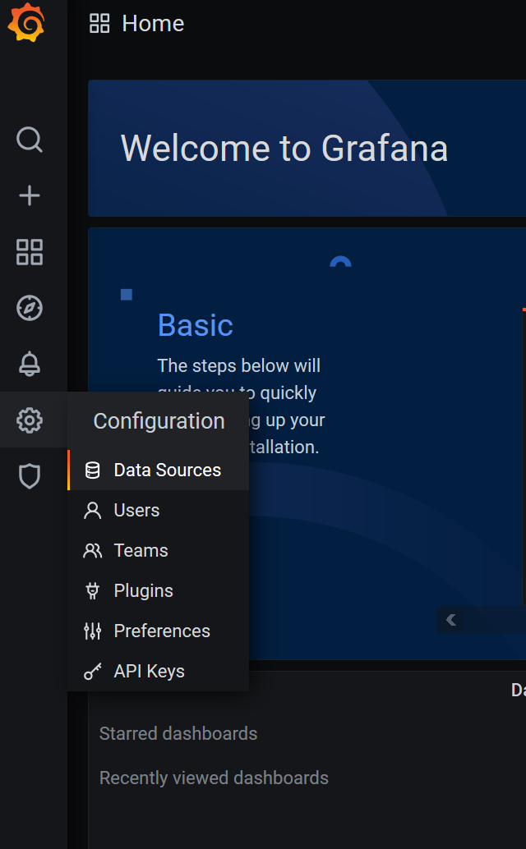Open Plugins in the Configuration menu
This screenshot has height=849, width=526.
[x=158, y=590]
